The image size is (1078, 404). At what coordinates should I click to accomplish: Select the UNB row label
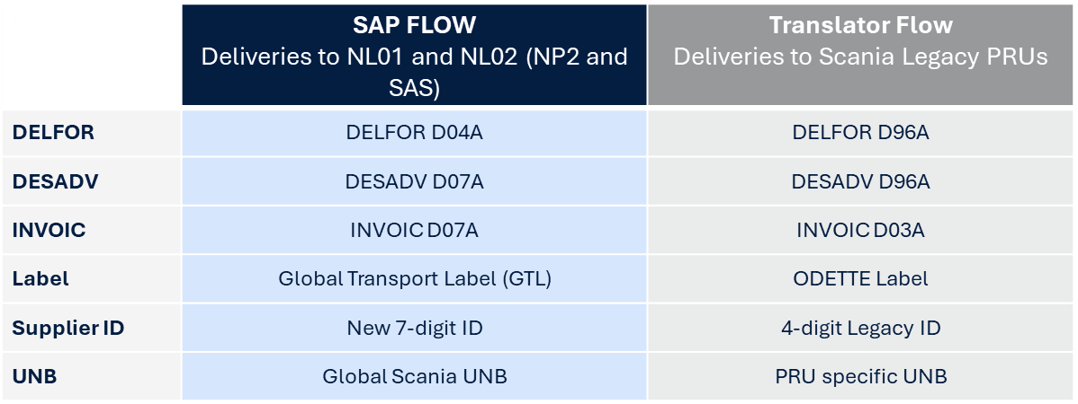[x=34, y=376]
